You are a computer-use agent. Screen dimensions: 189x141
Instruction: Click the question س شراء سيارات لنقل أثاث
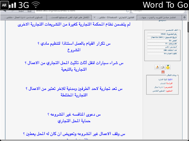click(74, 63)
